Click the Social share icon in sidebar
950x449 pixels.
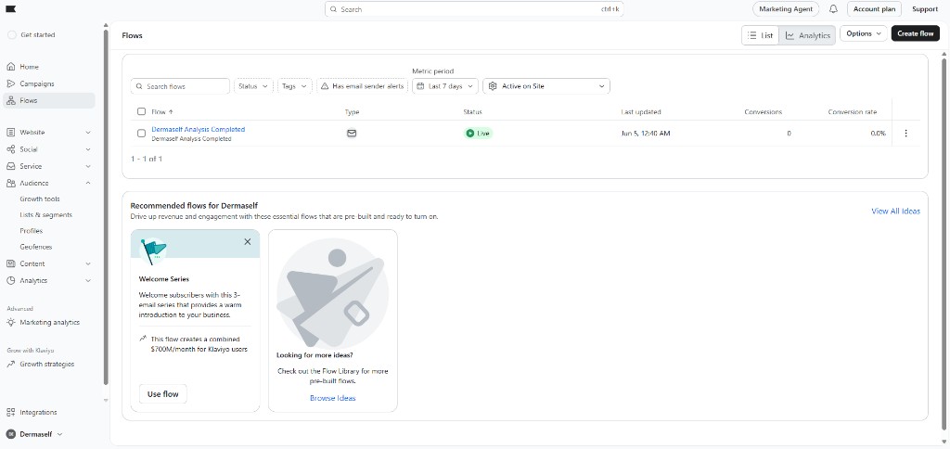coord(11,149)
